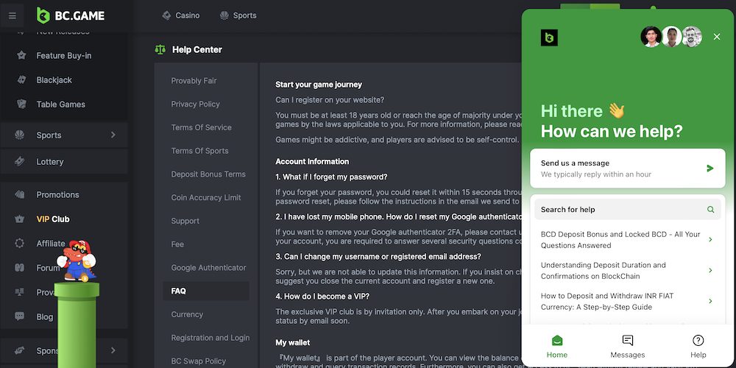This screenshot has width=736, height=368.
Task: Click the Help question mark icon
Action: point(698,340)
